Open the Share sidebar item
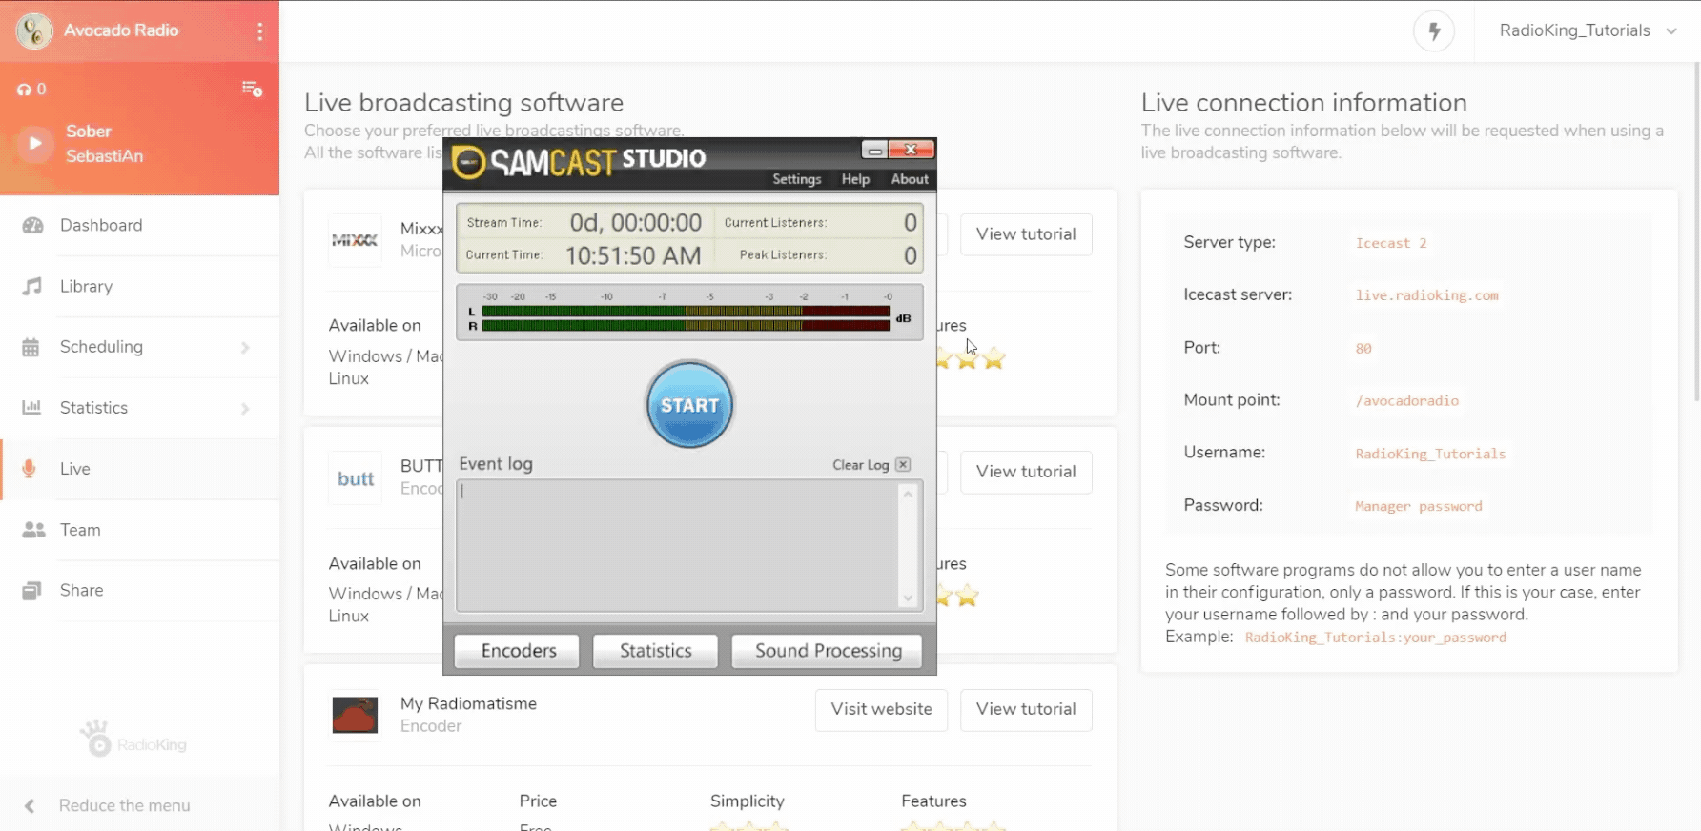The height and width of the screenshot is (831, 1701). [81, 591]
